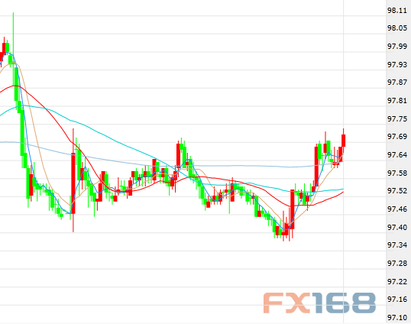Click the FX168 watermark logo
Screen dimensions: 411x324
[319, 303]
